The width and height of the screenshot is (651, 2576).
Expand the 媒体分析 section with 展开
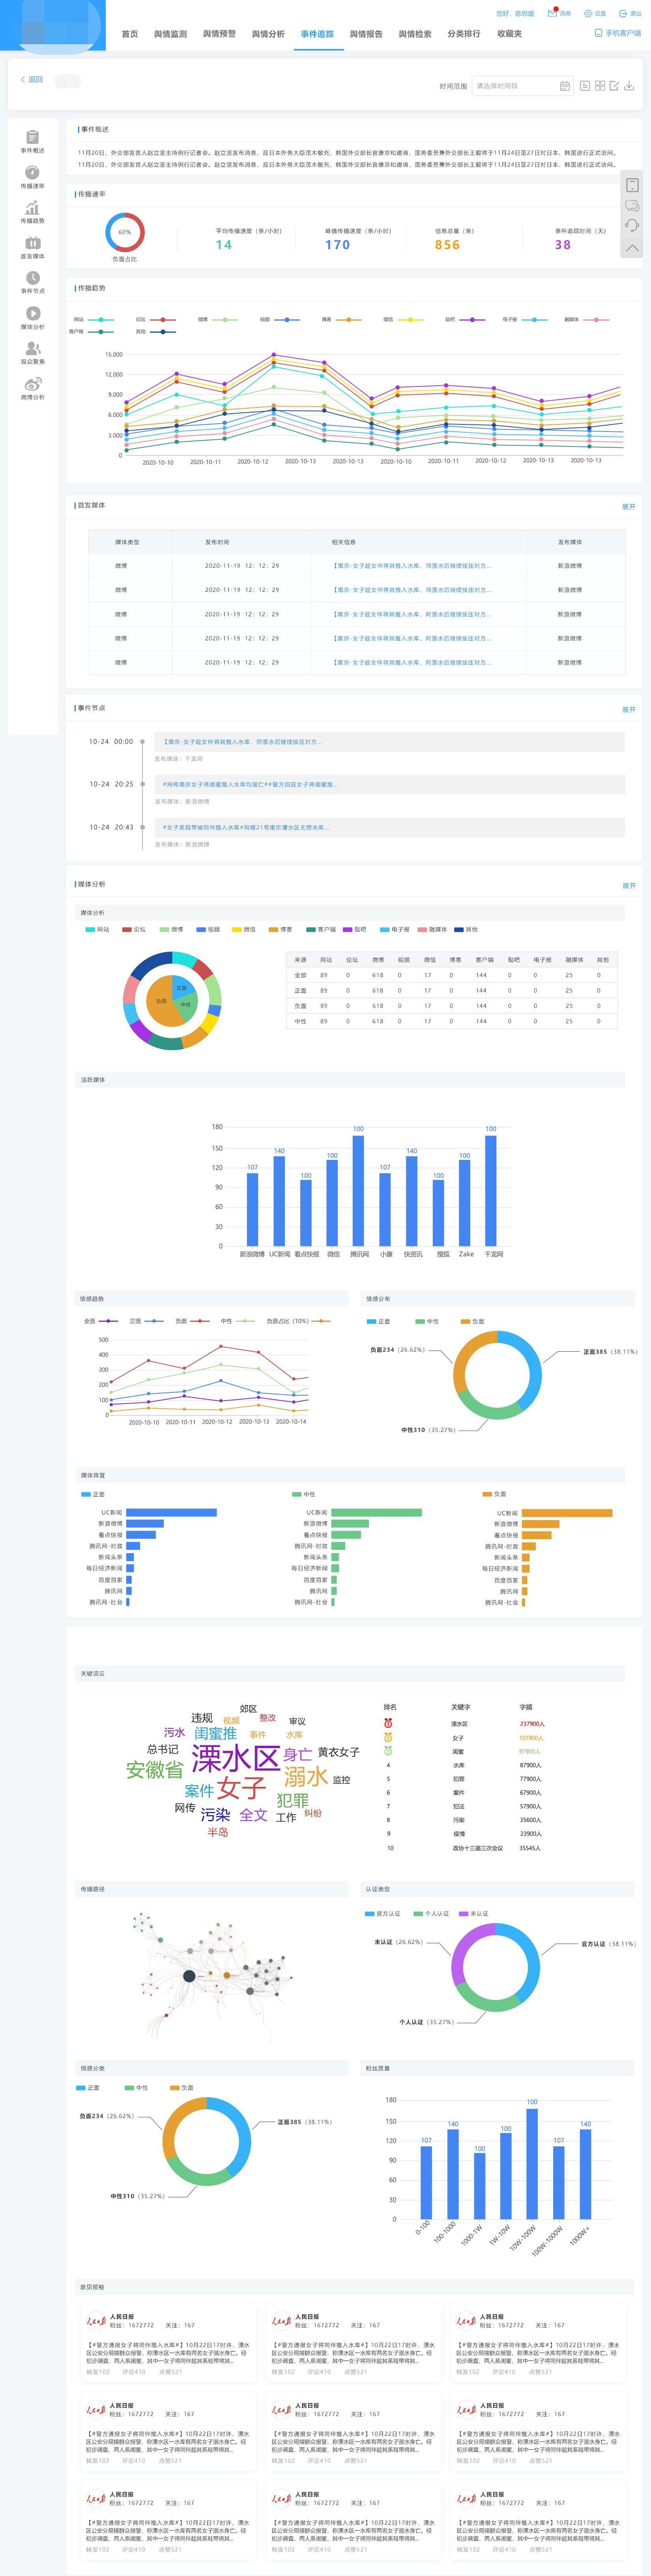click(x=629, y=886)
